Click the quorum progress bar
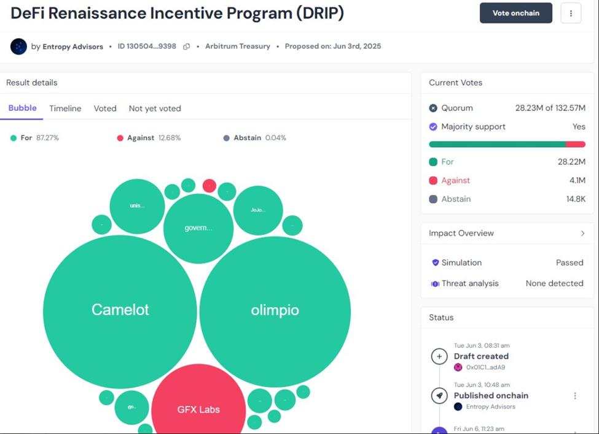Viewport: 599px width, 434px height. coord(507,144)
